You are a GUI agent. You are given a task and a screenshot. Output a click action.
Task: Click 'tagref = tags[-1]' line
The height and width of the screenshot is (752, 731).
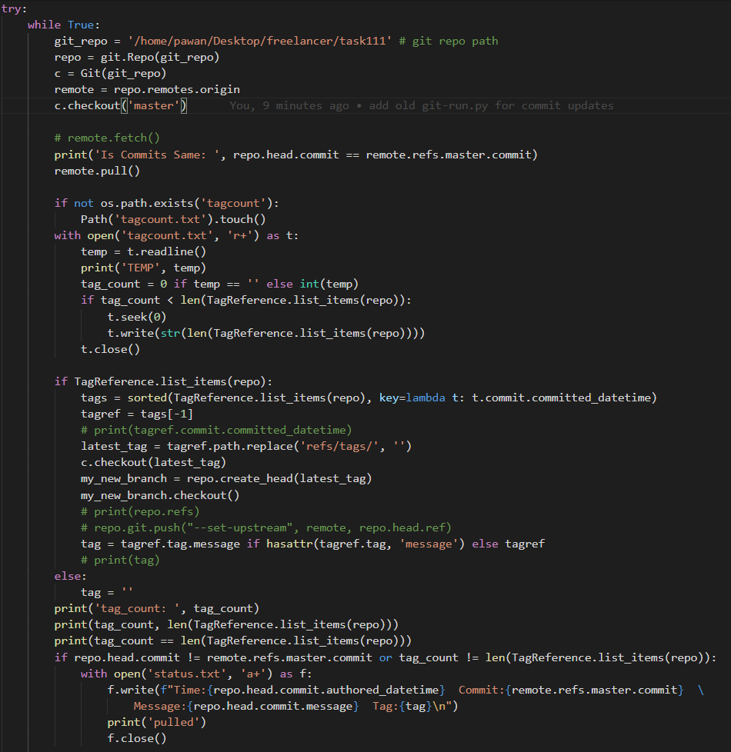click(x=137, y=414)
